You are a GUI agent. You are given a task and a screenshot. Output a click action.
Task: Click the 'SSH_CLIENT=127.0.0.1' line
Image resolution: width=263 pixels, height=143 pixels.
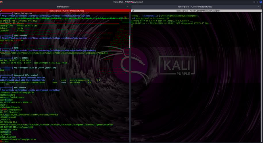point(16,103)
